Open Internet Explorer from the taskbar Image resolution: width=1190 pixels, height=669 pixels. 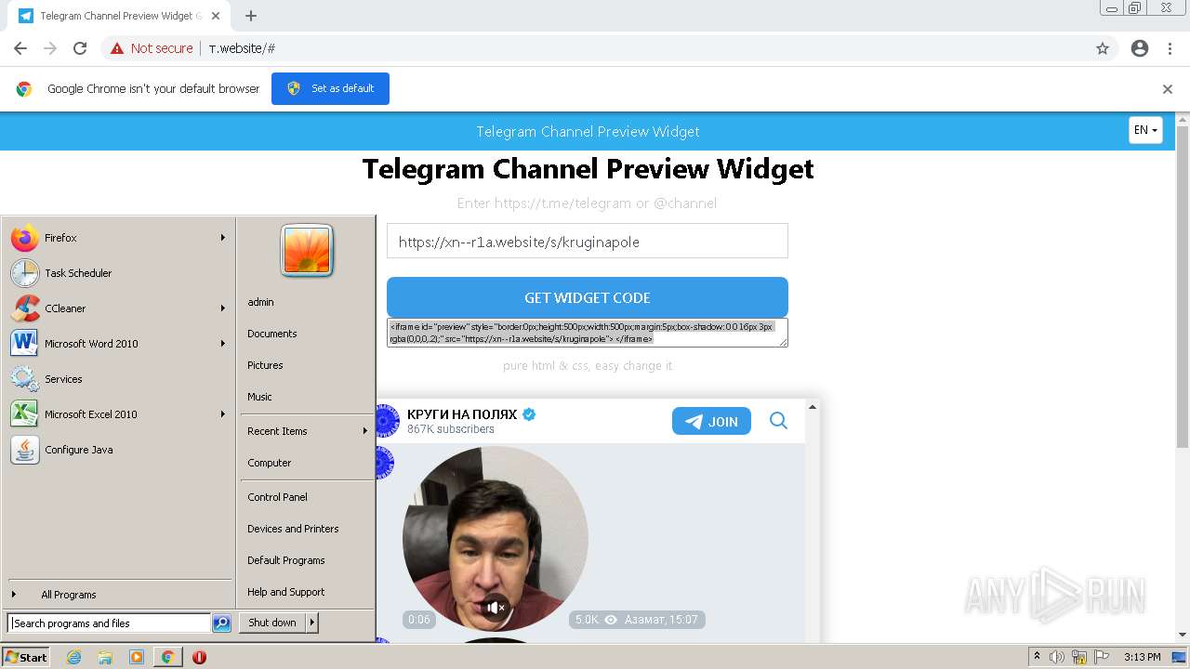point(74,657)
